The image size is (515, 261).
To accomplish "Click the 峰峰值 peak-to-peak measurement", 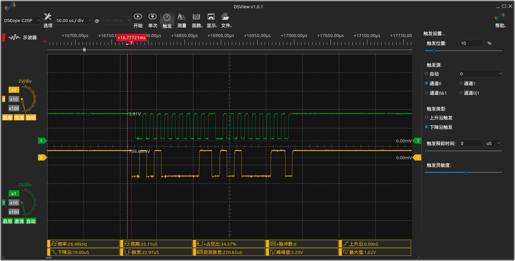I will (x=302, y=252).
